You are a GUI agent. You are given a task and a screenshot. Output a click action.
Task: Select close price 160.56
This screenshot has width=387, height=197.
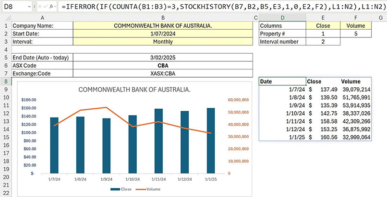[323, 137]
